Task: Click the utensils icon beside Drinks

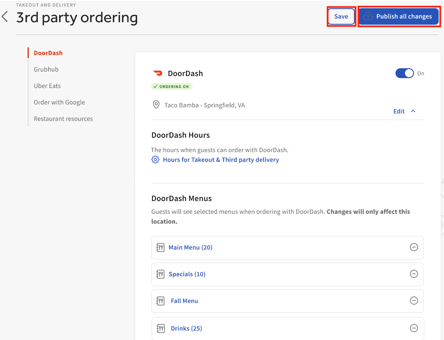Action: [160, 328]
